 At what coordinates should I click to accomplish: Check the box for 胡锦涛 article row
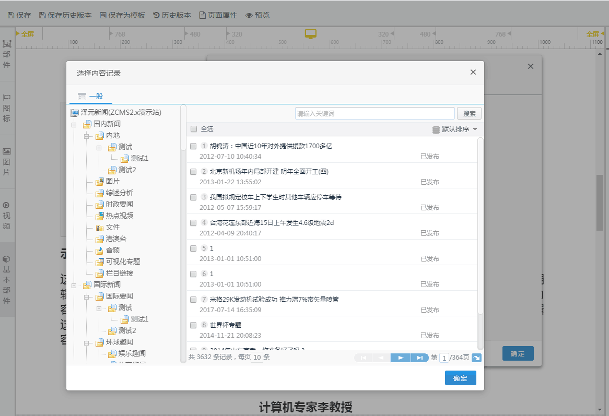[x=193, y=146]
